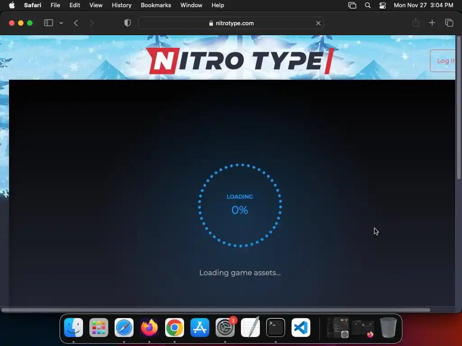Open the Help menu
462x346 pixels.
tap(218, 5)
